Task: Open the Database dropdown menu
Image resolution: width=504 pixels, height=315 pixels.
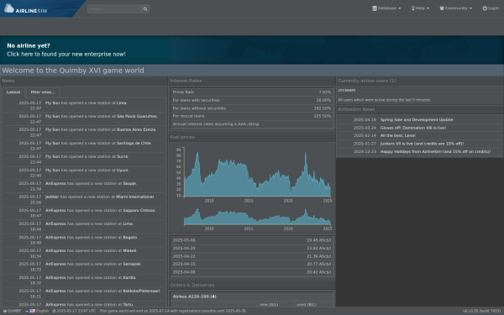Action: (x=386, y=8)
